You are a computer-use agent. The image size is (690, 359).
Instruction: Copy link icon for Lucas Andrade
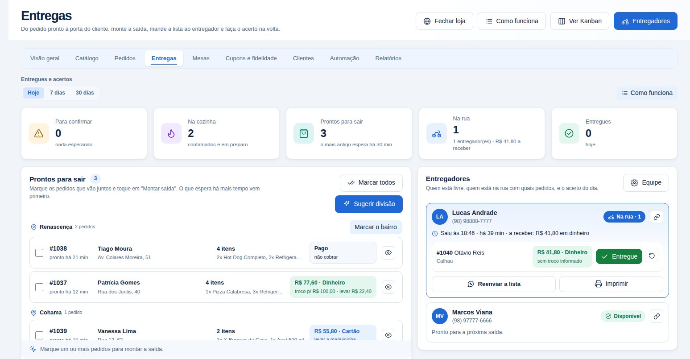[657, 217]
